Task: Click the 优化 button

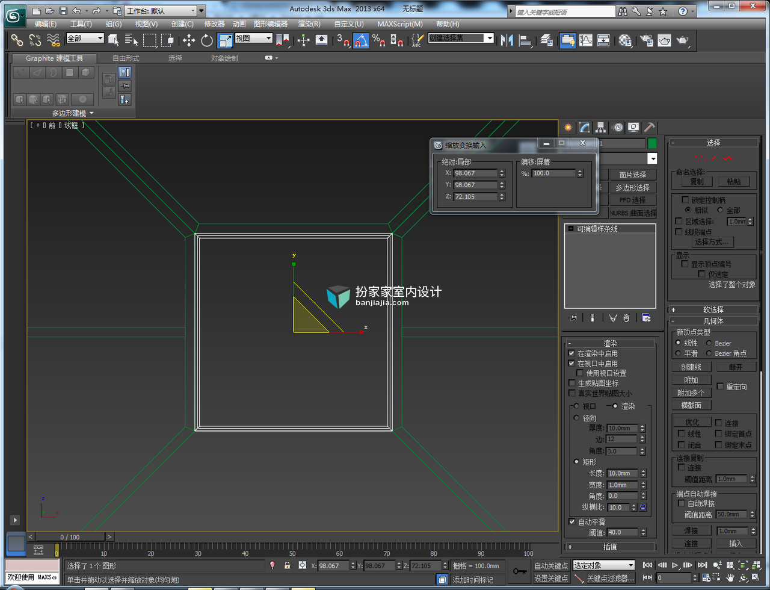Action: click(692, 422)
